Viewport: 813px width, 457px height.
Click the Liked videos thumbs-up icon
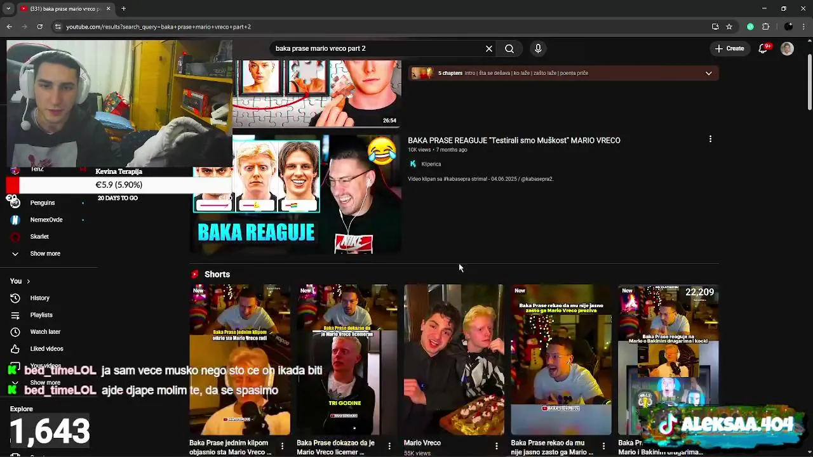pyautogui.click(x=15, y=348)
